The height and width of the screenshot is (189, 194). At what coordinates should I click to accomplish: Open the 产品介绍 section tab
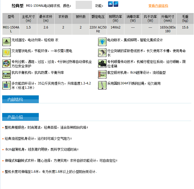(20, 117)
